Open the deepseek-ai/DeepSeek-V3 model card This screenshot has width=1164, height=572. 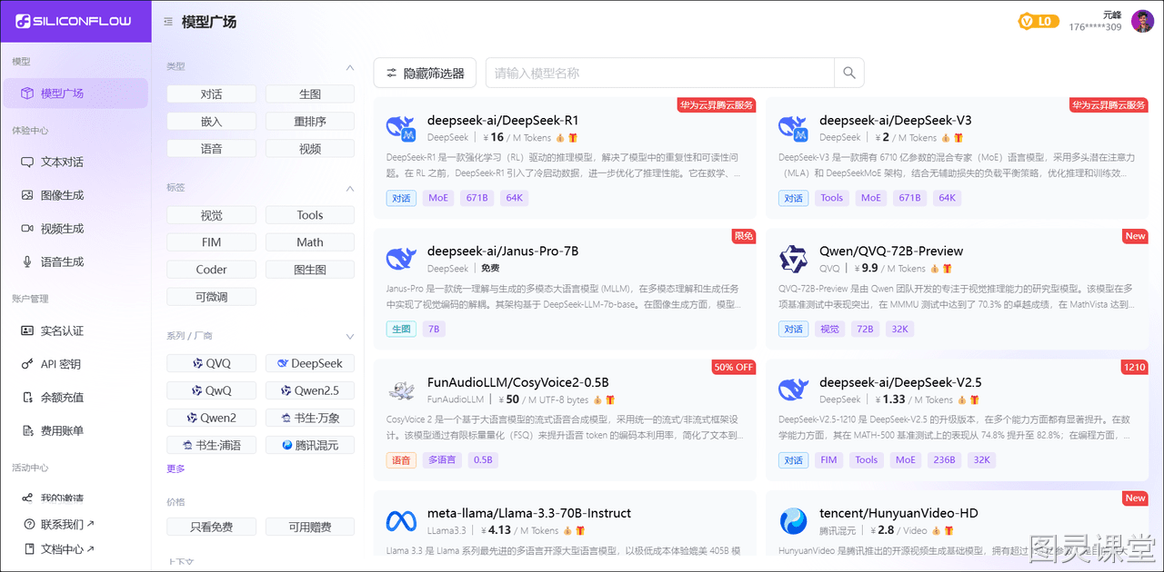957,157
